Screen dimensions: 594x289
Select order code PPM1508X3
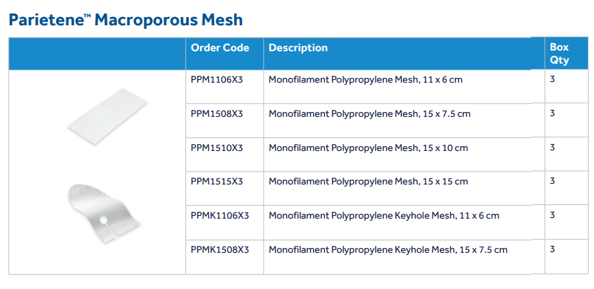coord(217,113)
